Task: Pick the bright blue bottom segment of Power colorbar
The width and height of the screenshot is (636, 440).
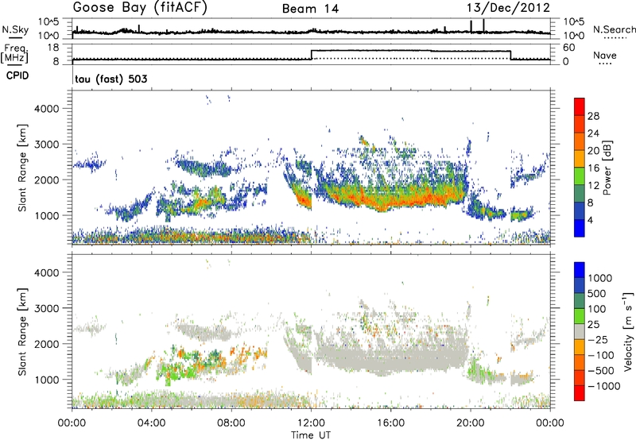Action: pyautogui.click(x=580, y=228)
